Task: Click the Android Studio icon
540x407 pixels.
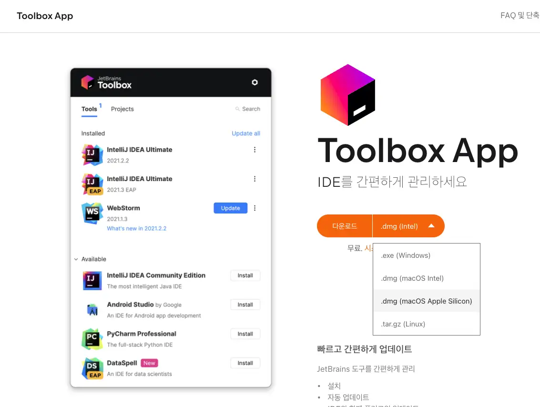Action: click(x=92, y=310)
